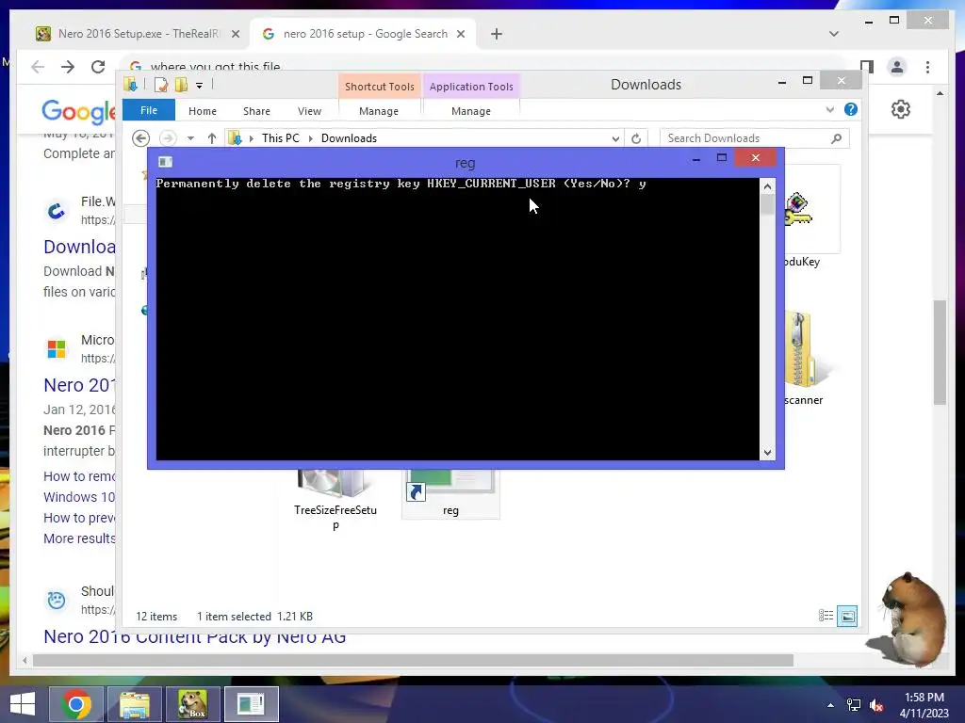
Task: Open Chrome tab search chevron
Action: click(833, 34)
